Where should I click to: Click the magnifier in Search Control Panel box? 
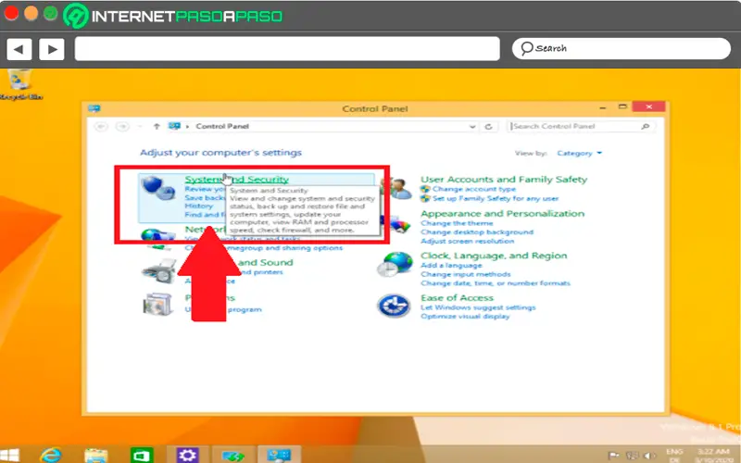point(645,126)
